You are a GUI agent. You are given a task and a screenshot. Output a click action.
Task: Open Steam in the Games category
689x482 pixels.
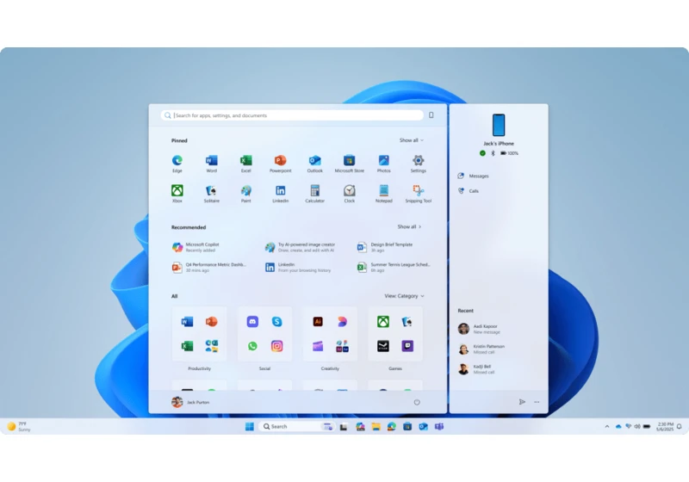tap(383, 346)
